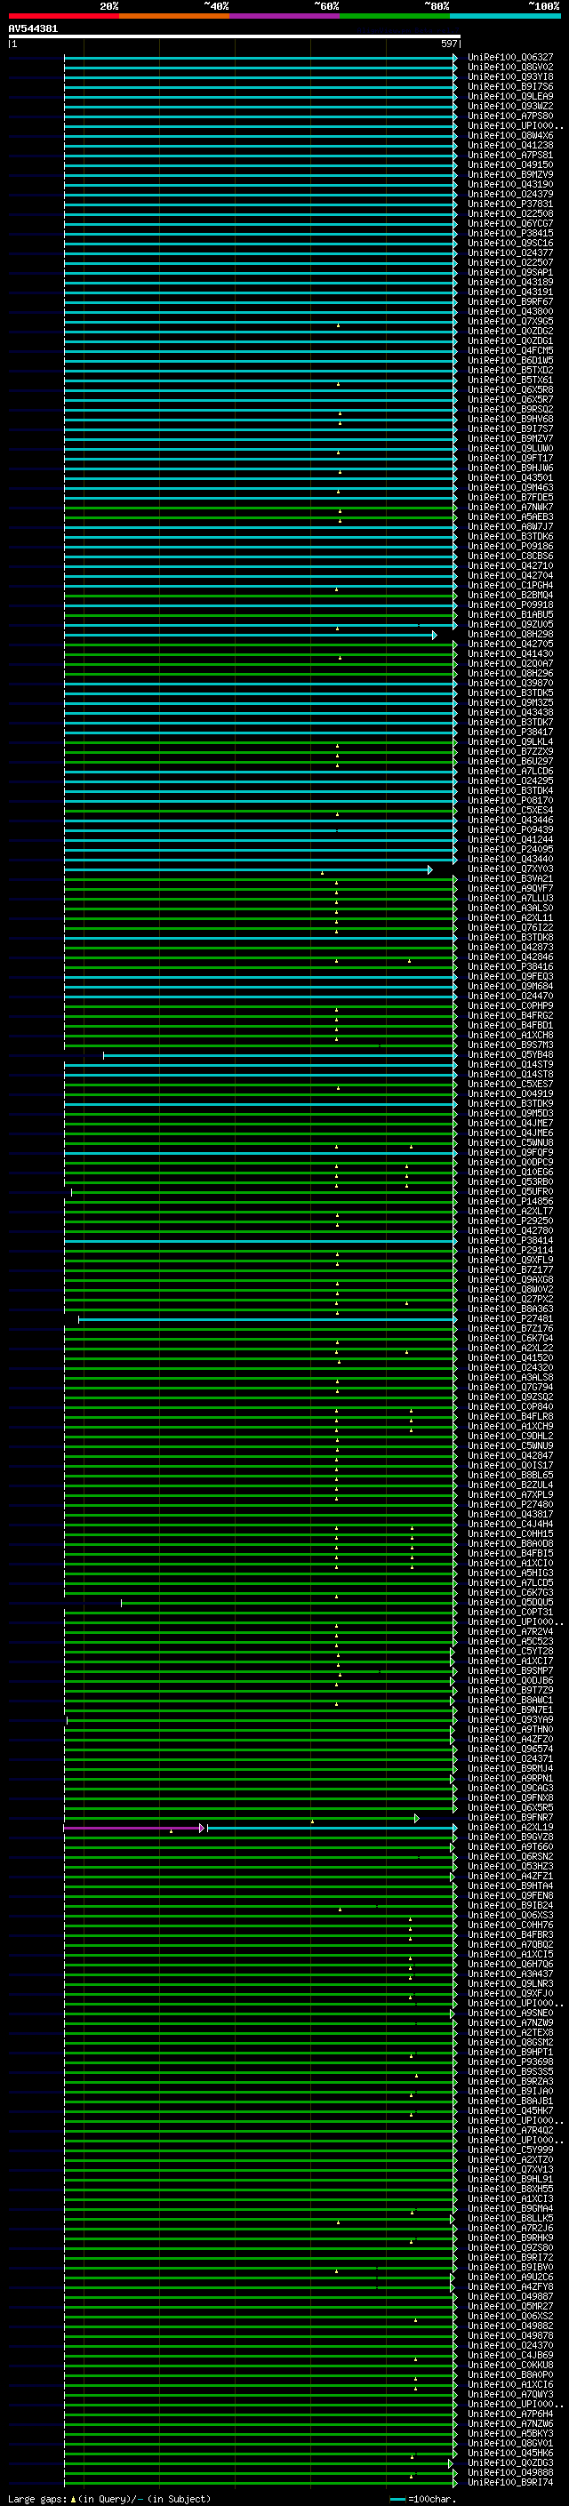Select the UniRef100_A2TEX8 label
Screen dimensions: 569x2506
(510, 2033)
